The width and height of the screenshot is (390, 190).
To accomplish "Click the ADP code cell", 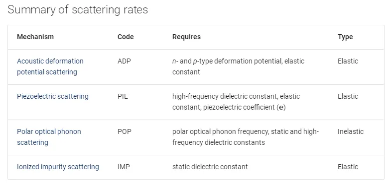I will pyautogui.click(x=124, y=61).
